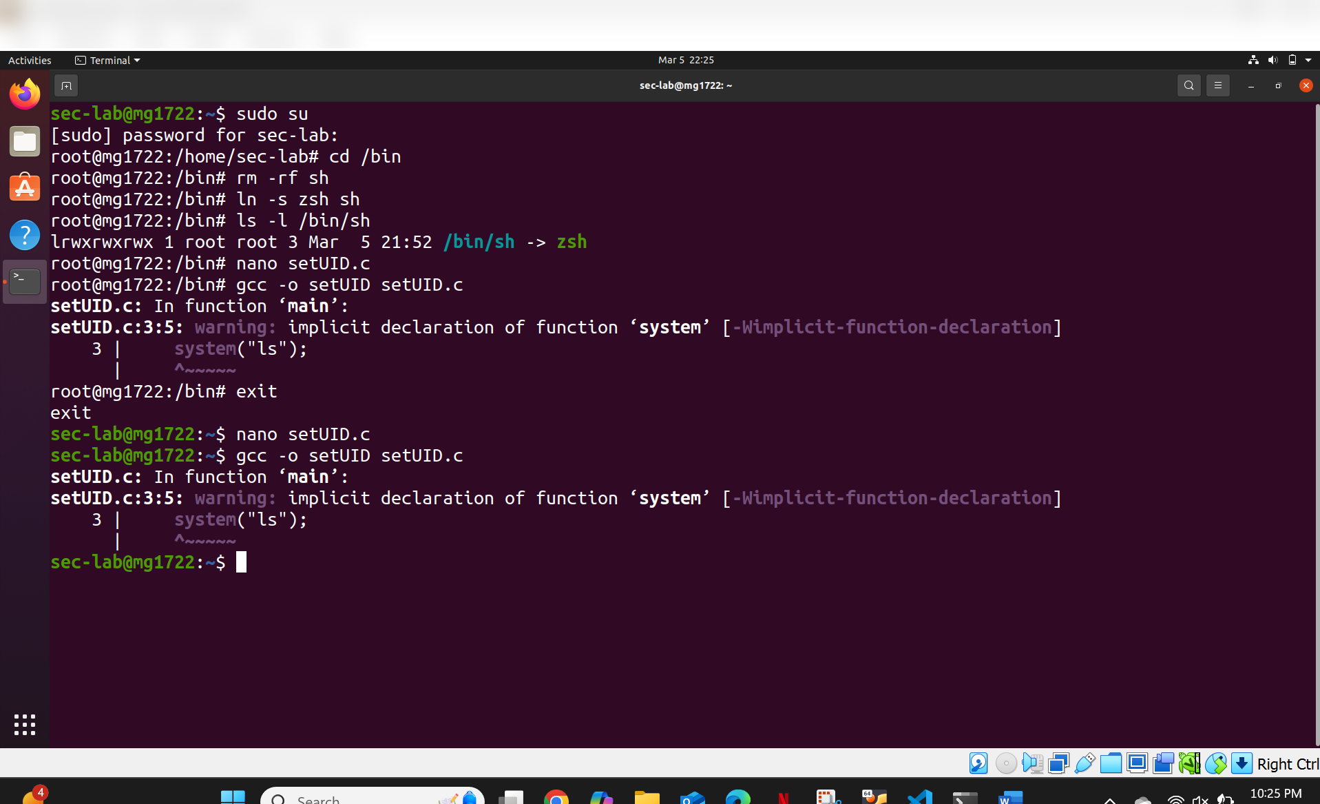Open a new tab in terminal
The height and width of the screenshot is (804, 1320).
[66, 85]
